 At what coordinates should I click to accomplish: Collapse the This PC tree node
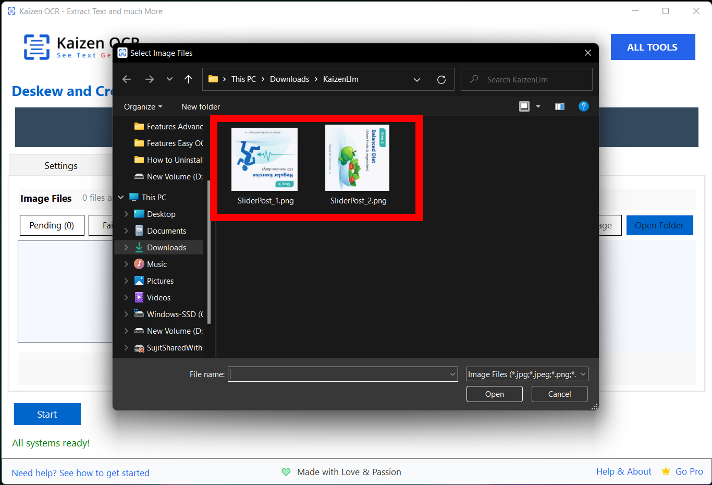[121, 198]
